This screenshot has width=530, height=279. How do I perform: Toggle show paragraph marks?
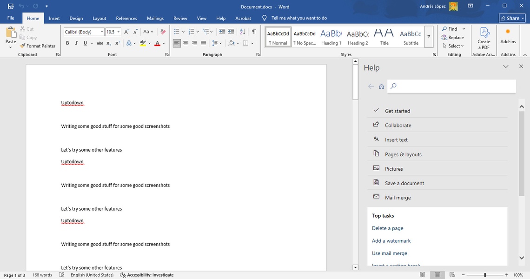253,32
